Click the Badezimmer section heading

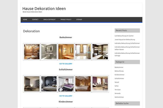coord(66,37)
